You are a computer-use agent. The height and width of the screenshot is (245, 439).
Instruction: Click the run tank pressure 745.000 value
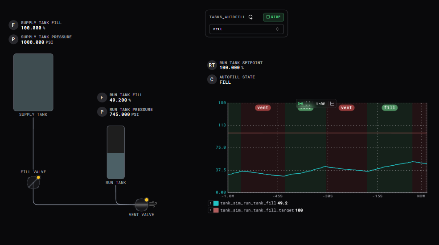tap(119, 114)
